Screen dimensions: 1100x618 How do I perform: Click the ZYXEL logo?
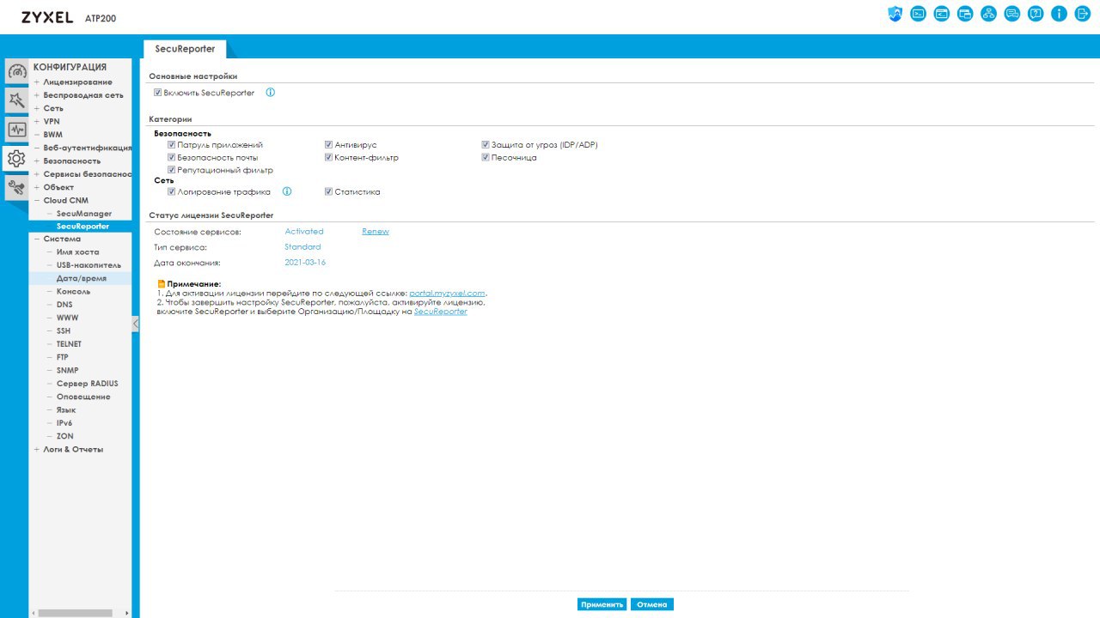tap(47, 17)
